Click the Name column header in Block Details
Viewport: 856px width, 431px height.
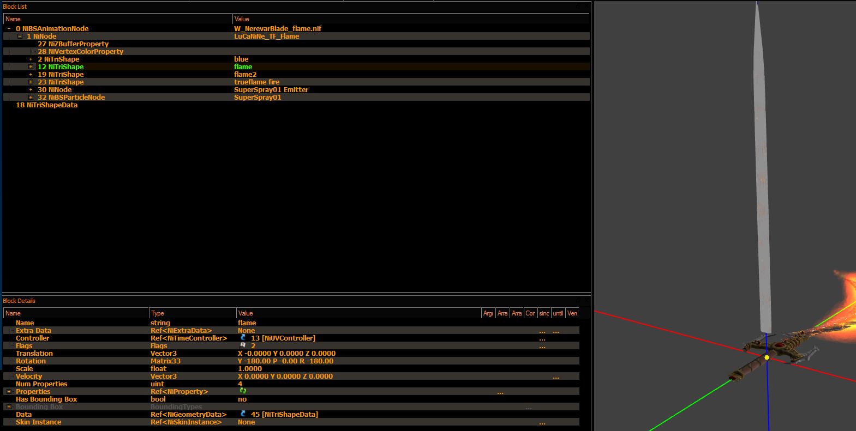(x=76, y=313)
